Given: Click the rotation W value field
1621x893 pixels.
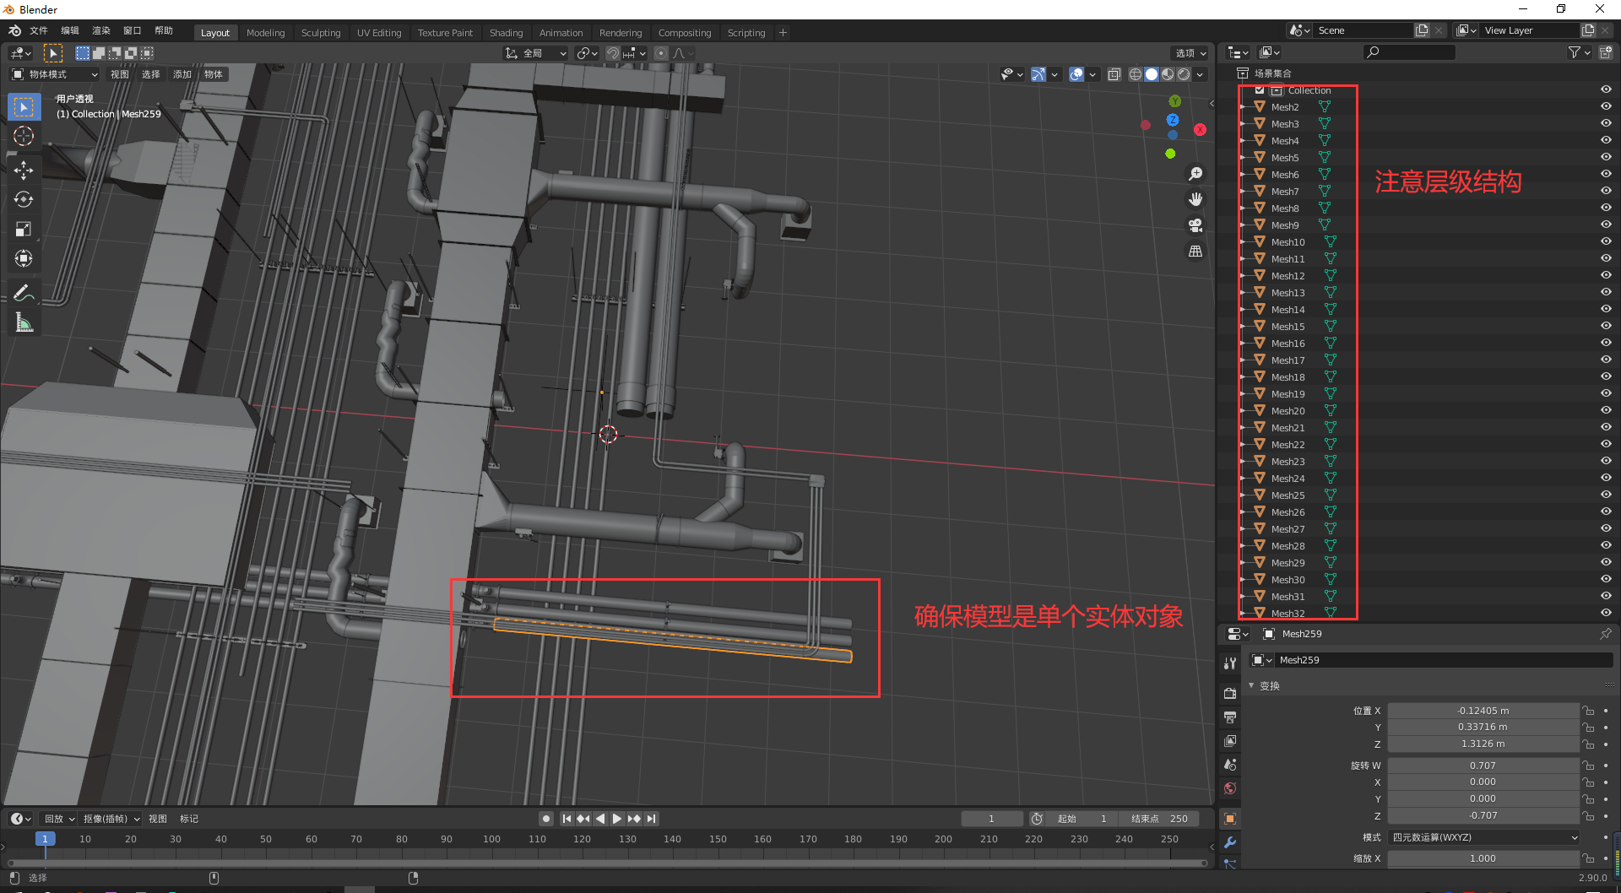Looking at the screenshot, I should [x=1483, y=766].
